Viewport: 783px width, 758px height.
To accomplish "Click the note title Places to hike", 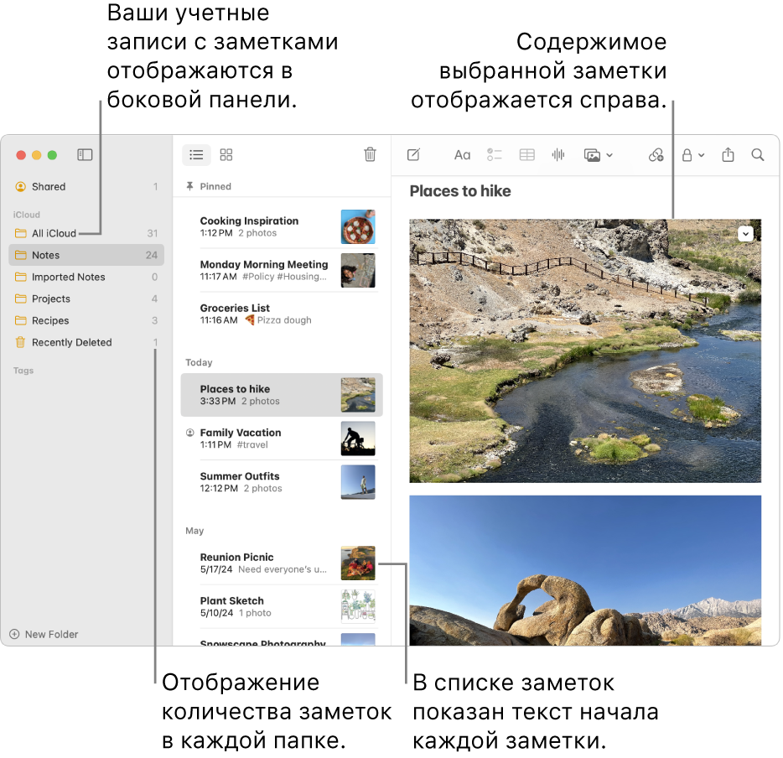I will pos(460,191).
